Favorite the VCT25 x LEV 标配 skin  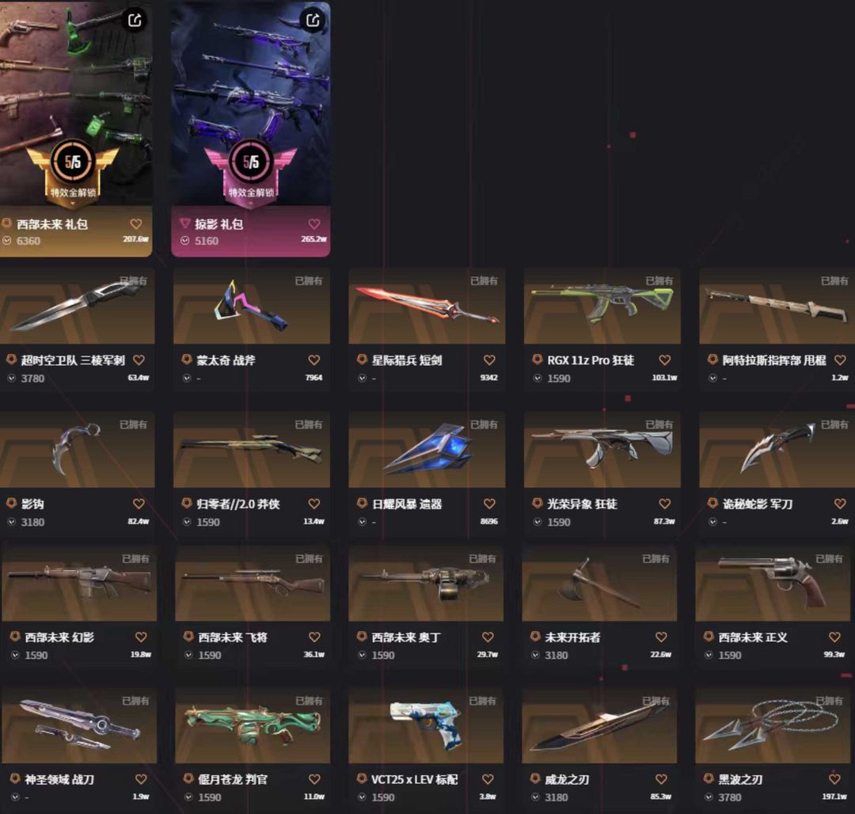[488, 779]
